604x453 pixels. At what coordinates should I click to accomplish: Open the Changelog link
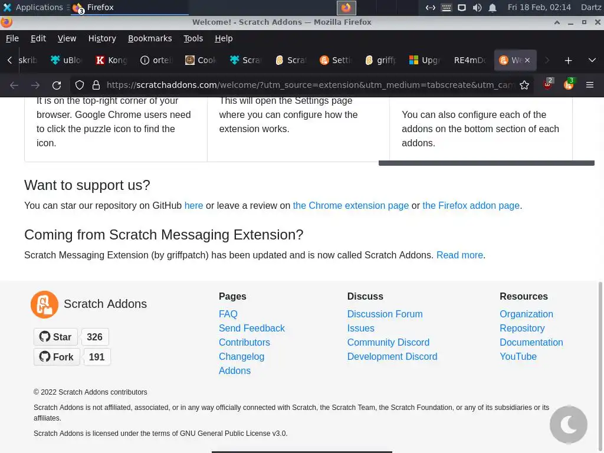click(x=241, y=357)
